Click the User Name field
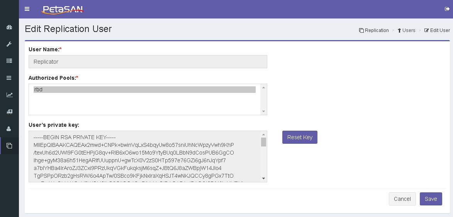453x217 pixels. coord(148,62)
